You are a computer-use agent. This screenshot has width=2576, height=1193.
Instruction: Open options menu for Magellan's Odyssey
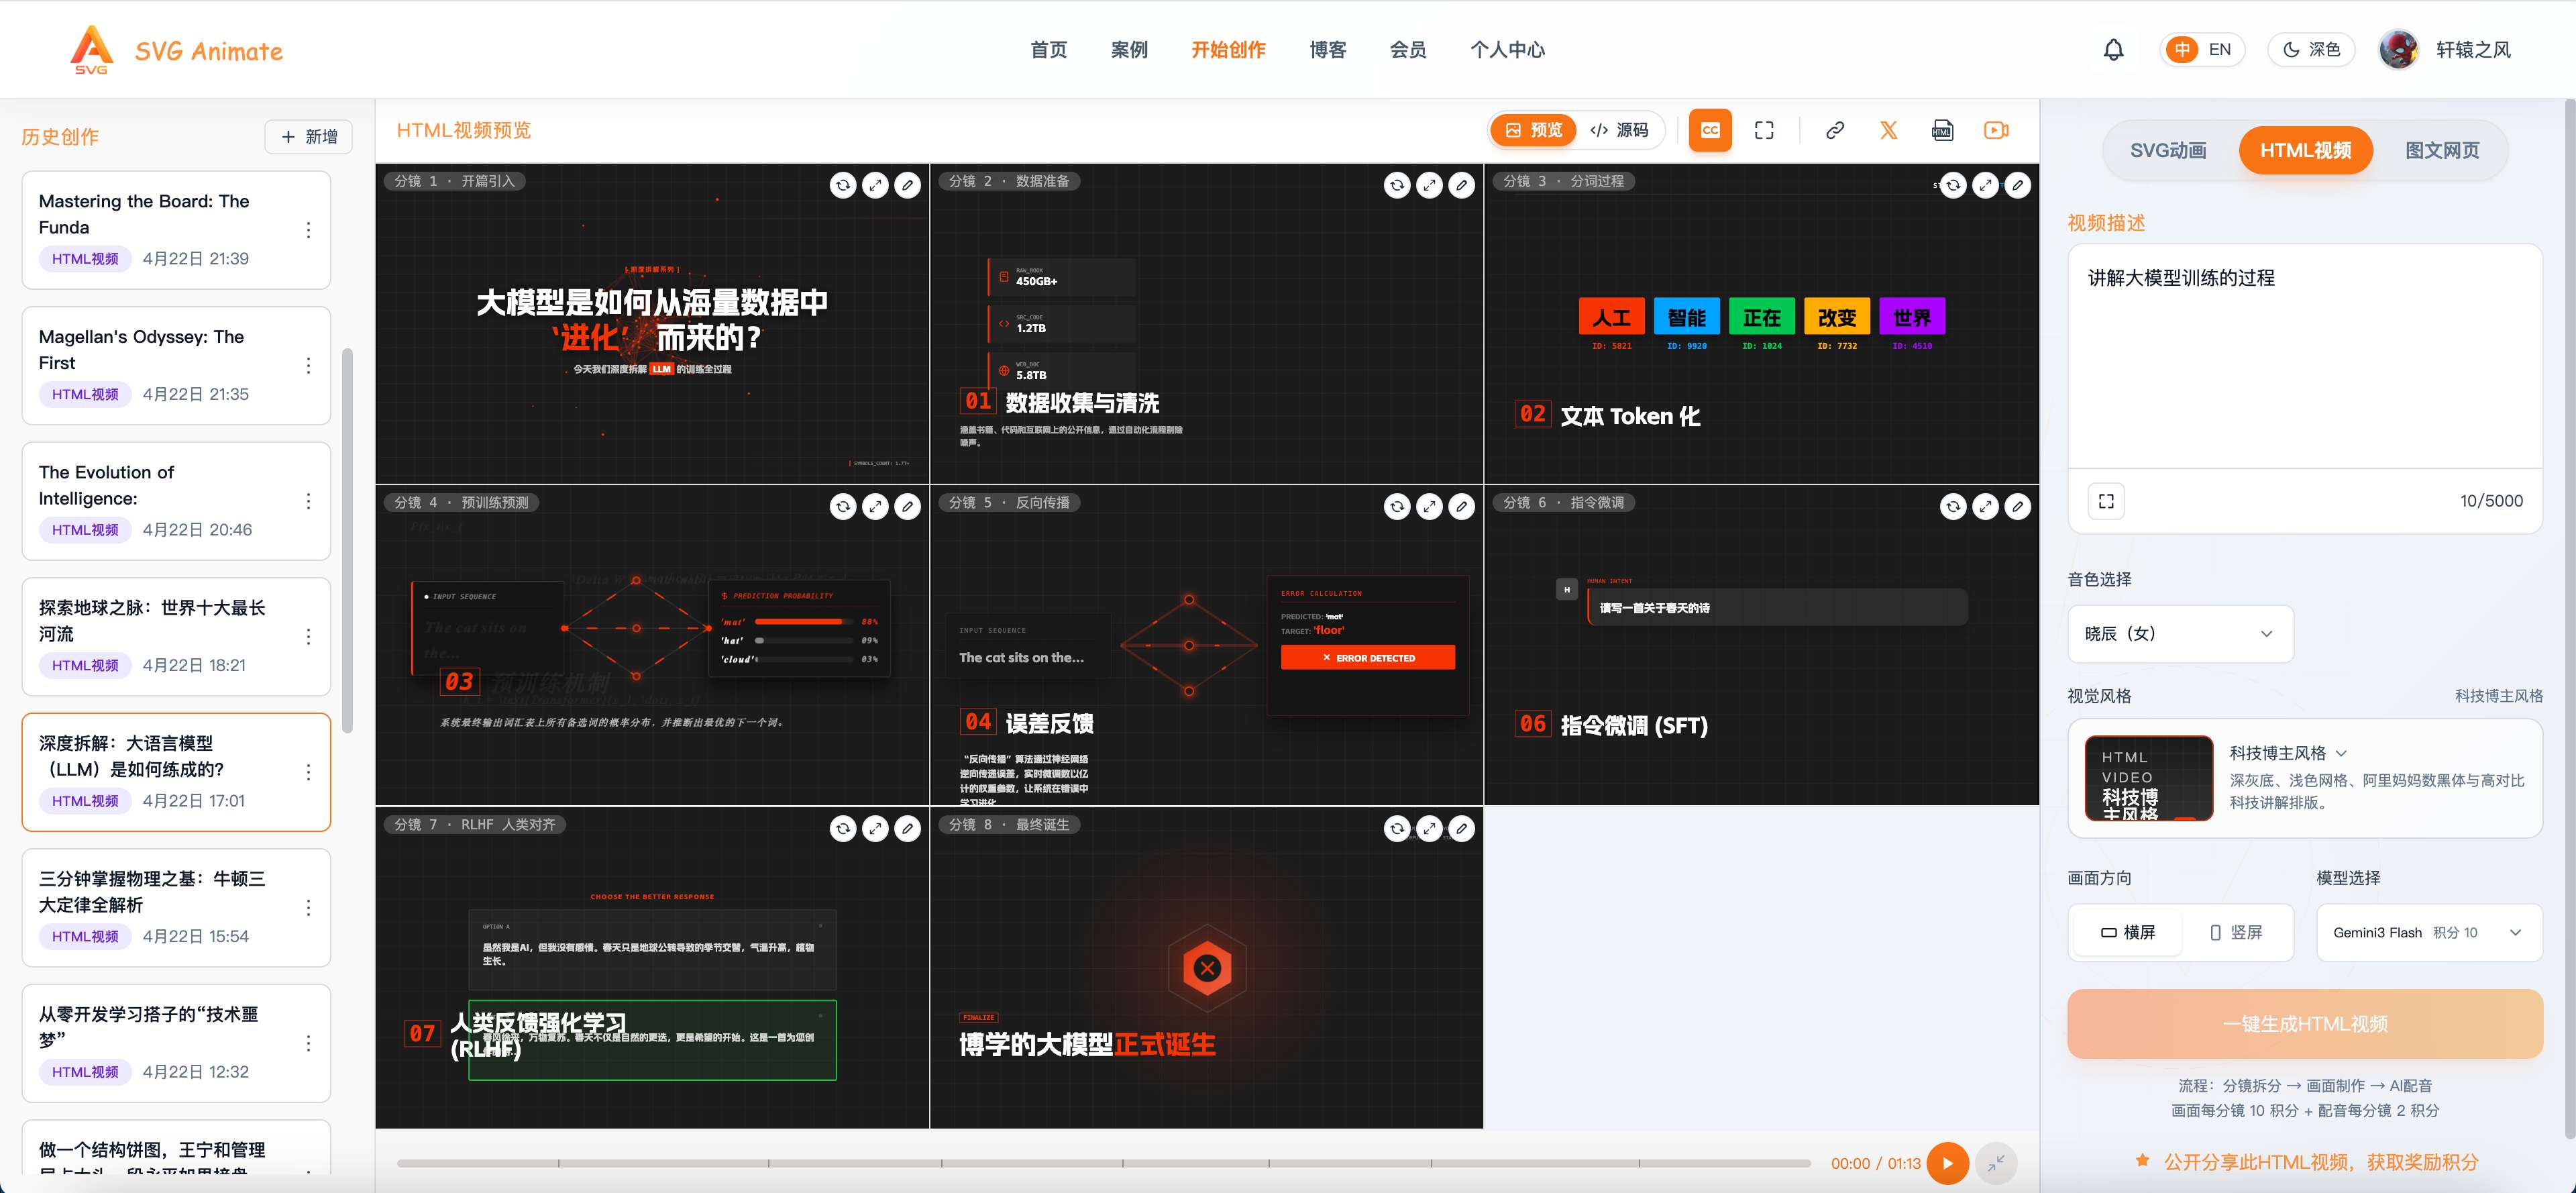coord(308,366)
